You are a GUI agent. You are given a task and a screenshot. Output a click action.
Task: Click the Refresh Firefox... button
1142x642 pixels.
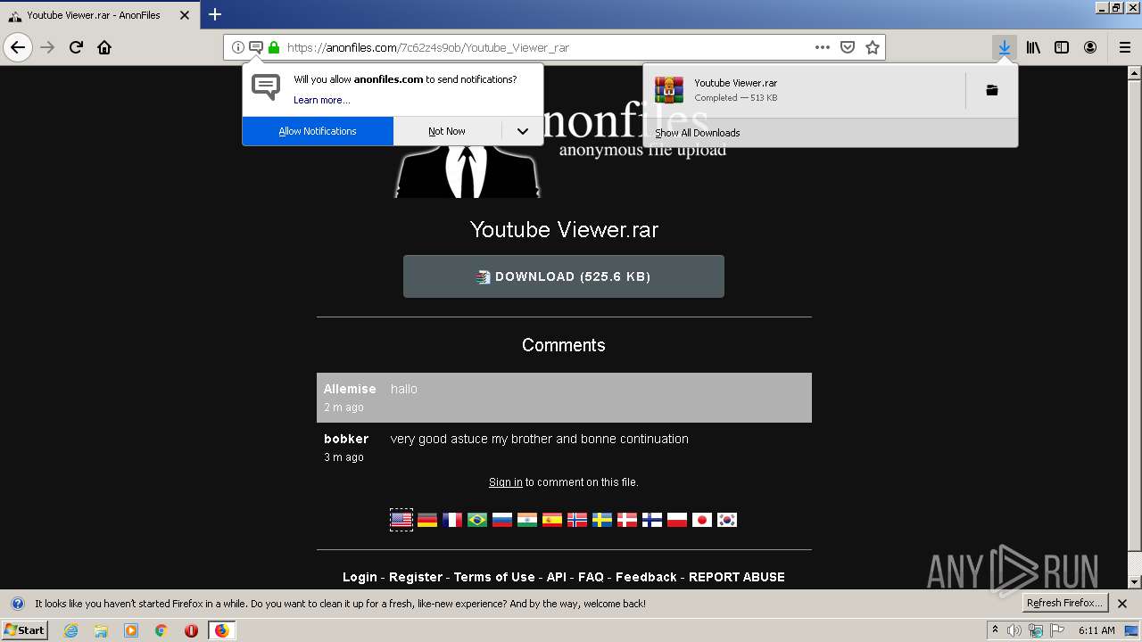1064,604
